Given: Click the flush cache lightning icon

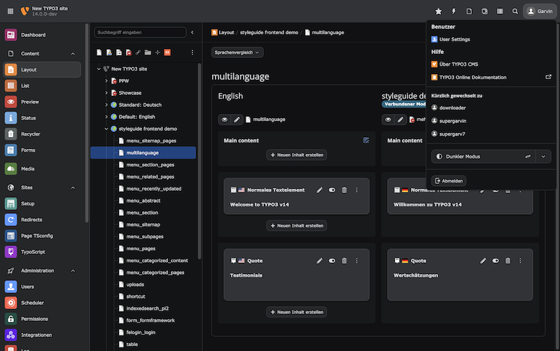Looking at the screenshot, I should click(x=454, y=11).
